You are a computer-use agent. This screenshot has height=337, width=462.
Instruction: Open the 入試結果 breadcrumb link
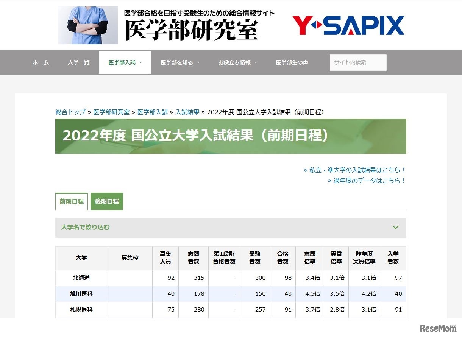pyautogui.click(x=187, y=112)
